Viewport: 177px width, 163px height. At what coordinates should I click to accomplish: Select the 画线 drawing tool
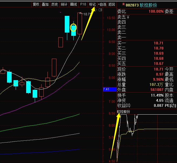pos(73,4)
